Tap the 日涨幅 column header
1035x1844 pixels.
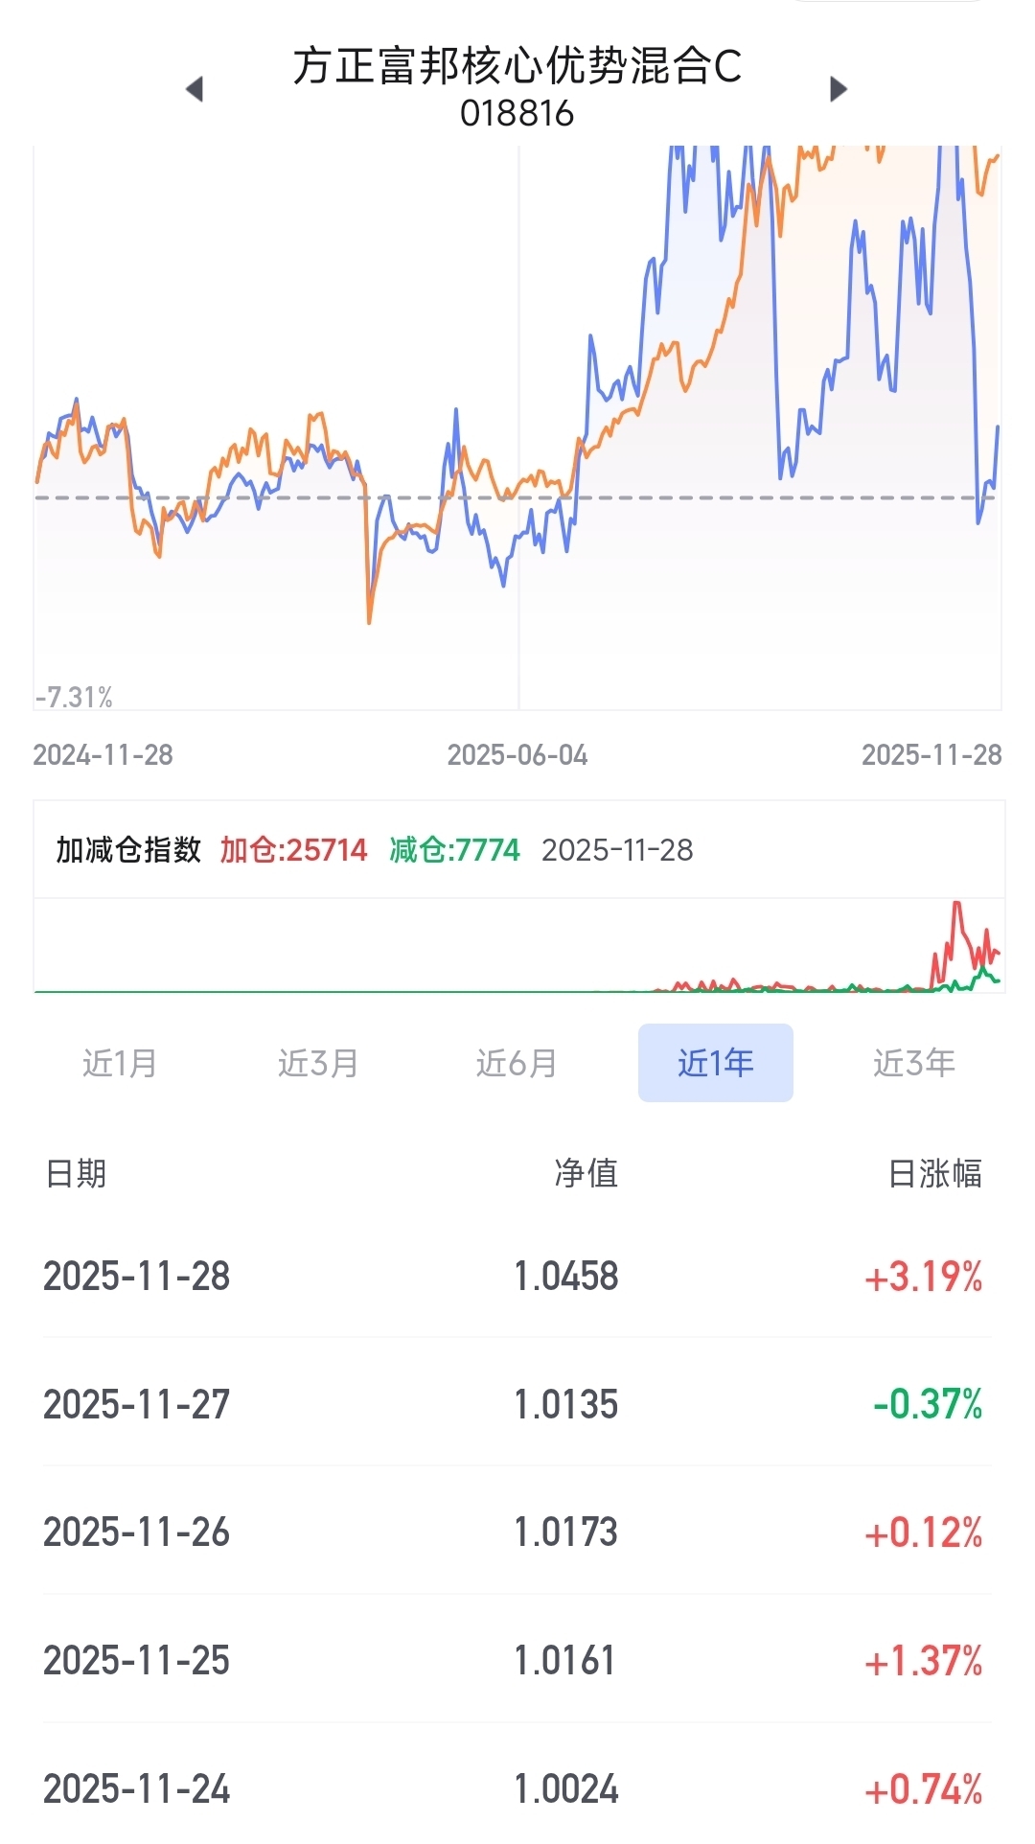click(934, 1173)
